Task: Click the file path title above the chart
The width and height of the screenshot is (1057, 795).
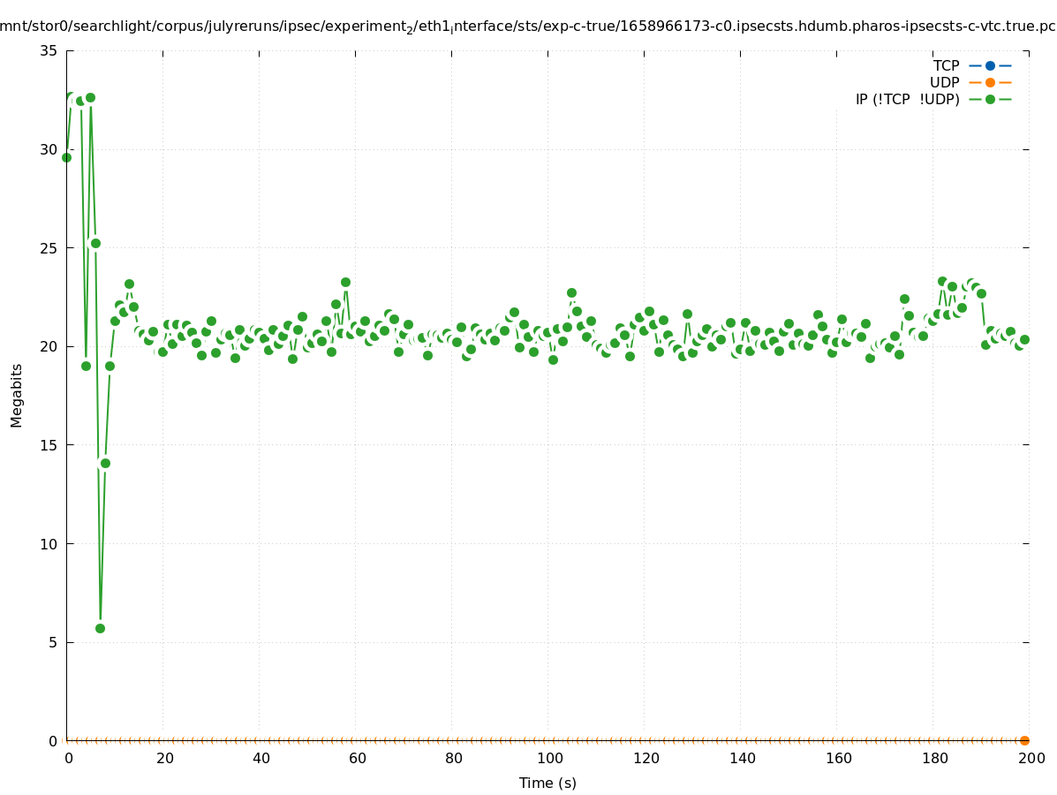Action: click(528, 26)
